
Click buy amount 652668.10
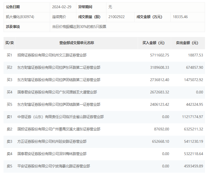point(160,142)
